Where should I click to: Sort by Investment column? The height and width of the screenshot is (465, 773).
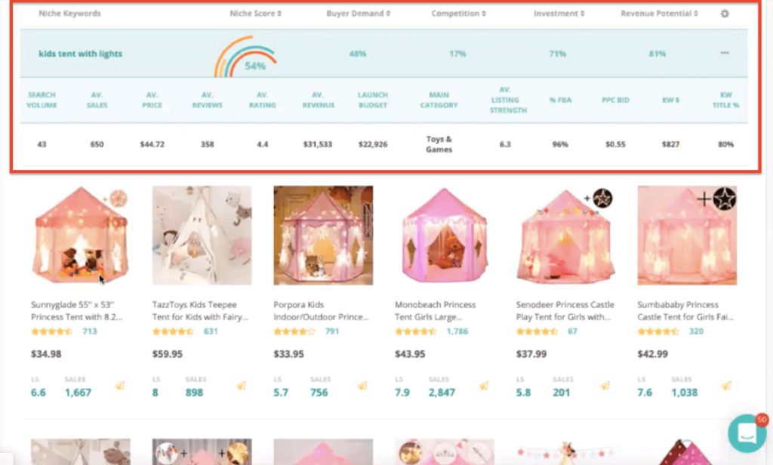coord(559,14)
